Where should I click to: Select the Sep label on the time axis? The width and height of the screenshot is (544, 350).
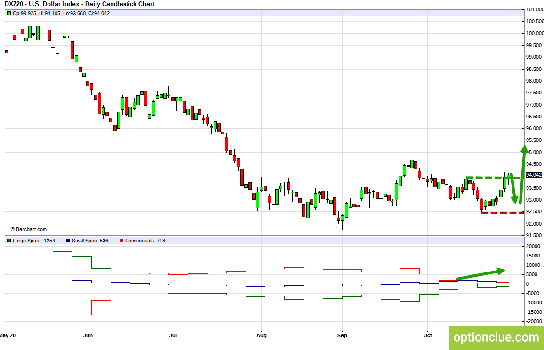pos(342,335)
